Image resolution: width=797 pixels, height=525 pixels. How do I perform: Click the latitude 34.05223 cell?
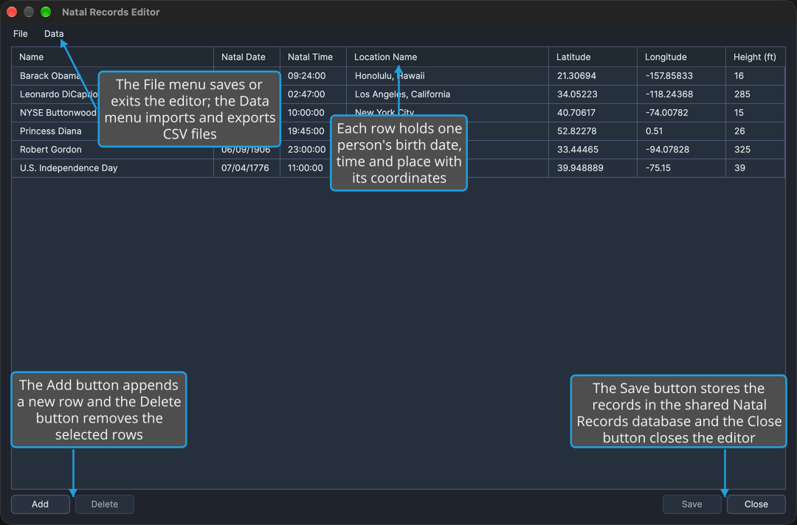[x=593, y=94]
